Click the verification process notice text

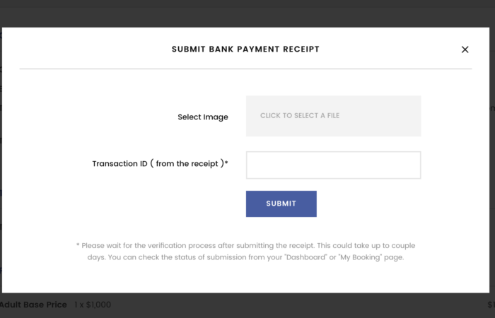pyautogui.click(x=245, y=252)
